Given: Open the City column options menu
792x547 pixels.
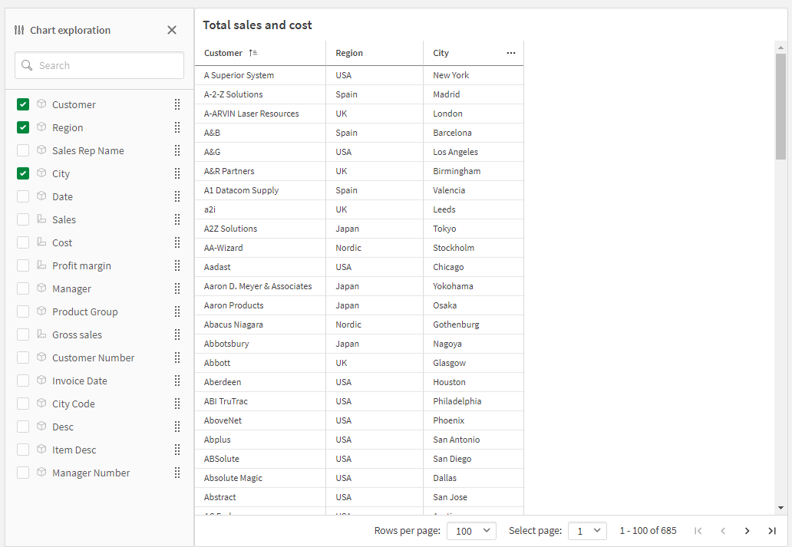Looking at the screenshot, I should [511, 51].
